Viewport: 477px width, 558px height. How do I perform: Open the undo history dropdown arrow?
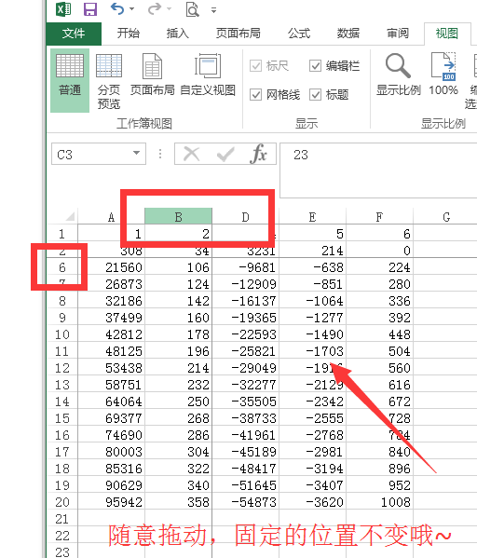point(132,9)
